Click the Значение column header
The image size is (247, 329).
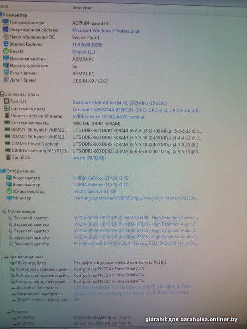click(82, 7)
